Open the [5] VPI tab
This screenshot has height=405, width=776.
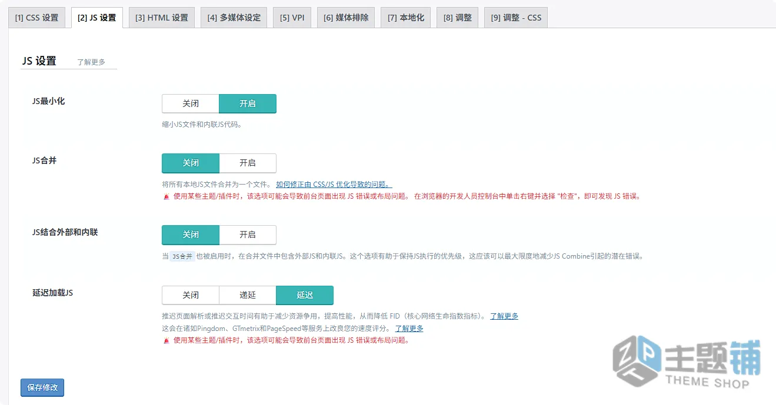pos(292,18)
